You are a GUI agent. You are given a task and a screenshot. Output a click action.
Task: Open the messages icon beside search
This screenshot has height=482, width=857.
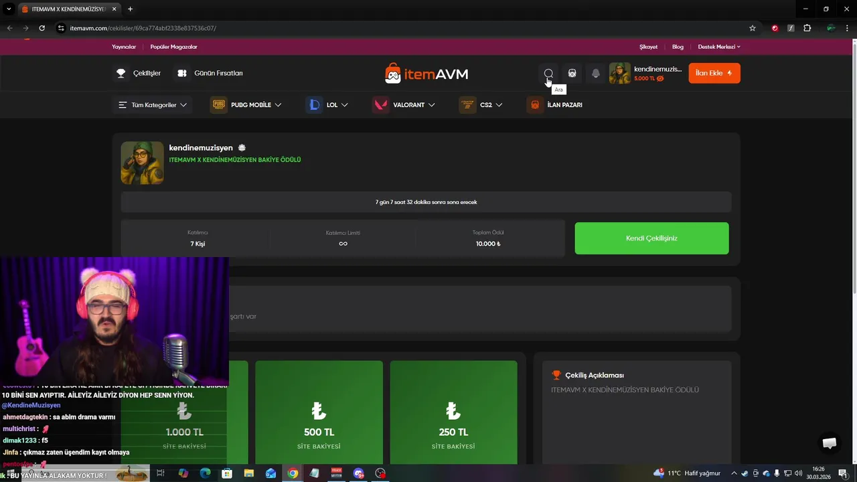tap(572, 73)
